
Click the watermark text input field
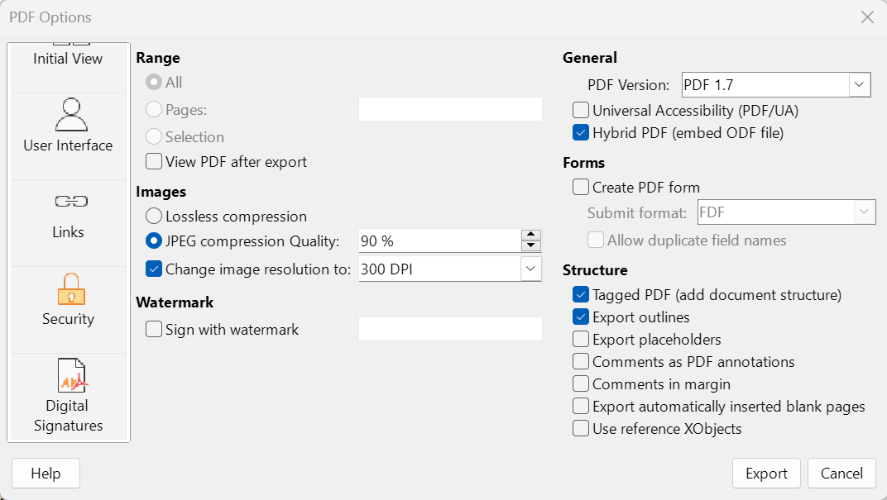pos(450,329)
